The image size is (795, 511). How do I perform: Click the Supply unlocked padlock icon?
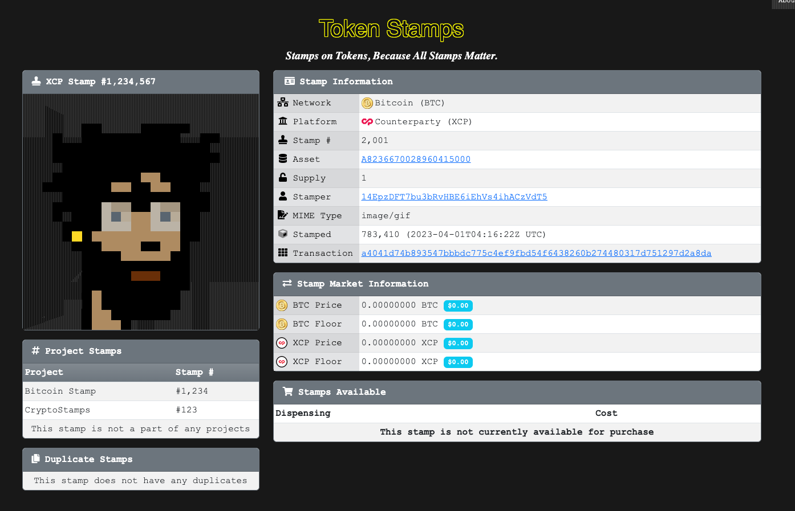(x=283, y=177)
